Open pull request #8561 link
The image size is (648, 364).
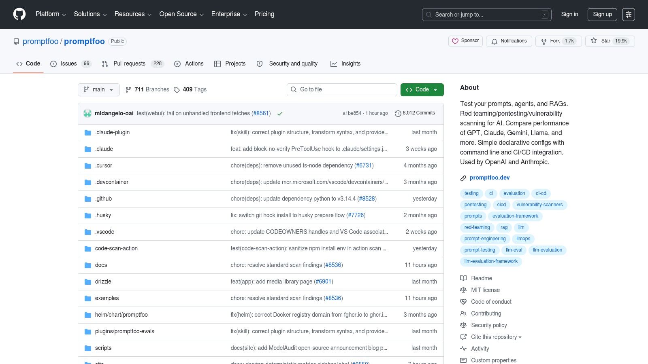pos(261,113)
